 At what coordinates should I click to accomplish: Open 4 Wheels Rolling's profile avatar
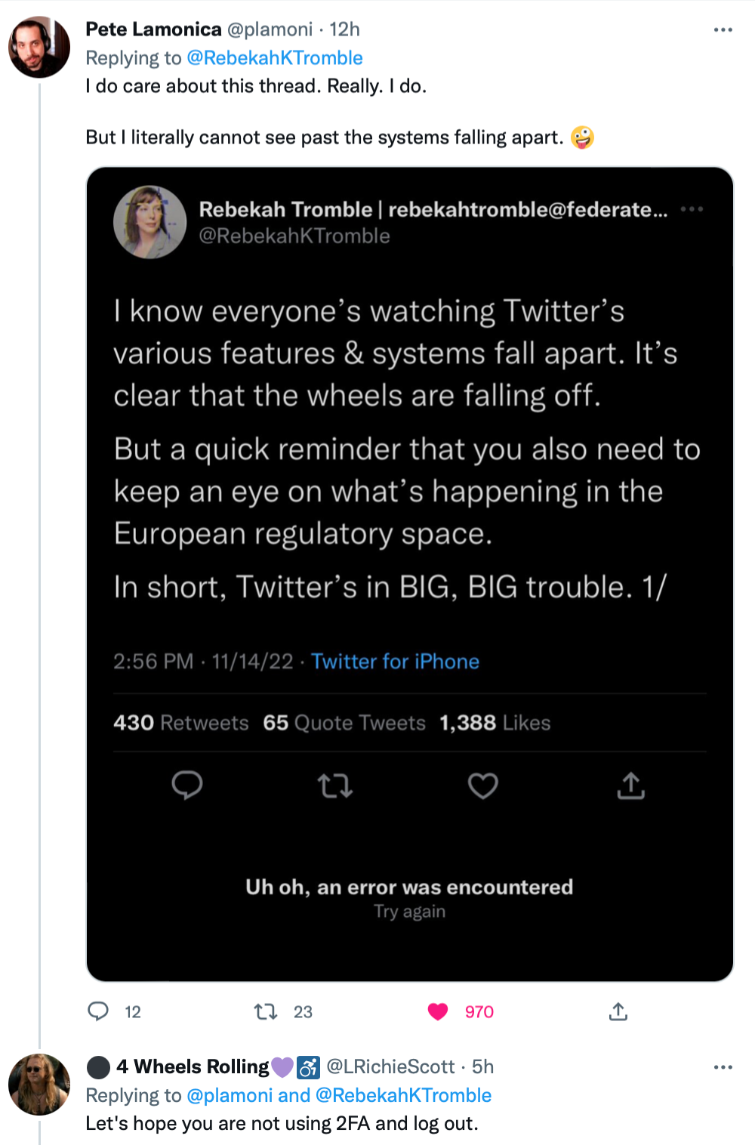39,1084
